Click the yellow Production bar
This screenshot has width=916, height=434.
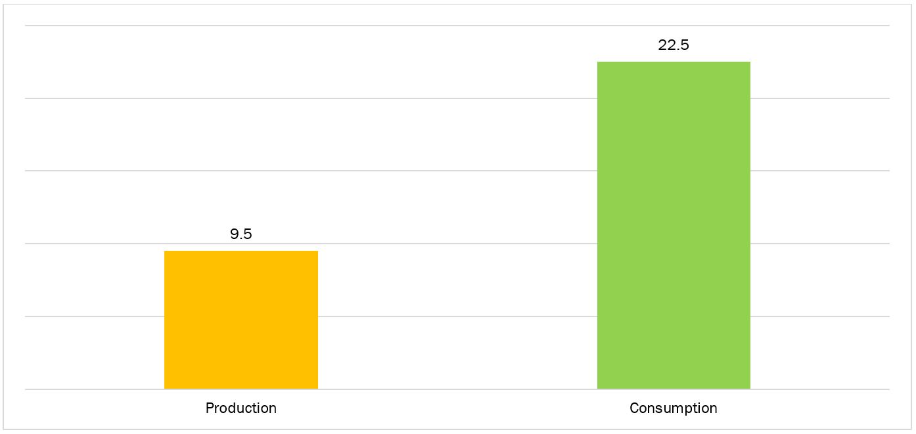coord(240,320)
